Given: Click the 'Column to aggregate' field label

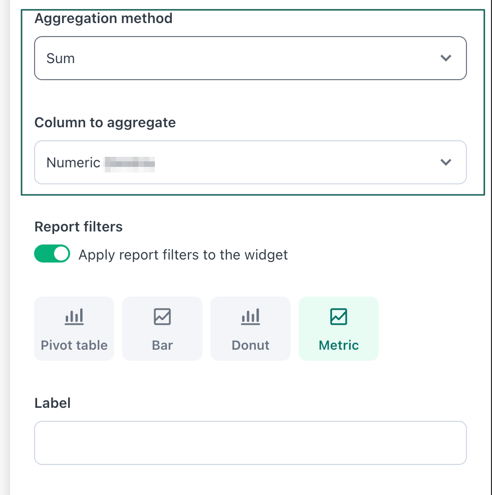Looking at the screenshot, I should click(x=105, y=123).
